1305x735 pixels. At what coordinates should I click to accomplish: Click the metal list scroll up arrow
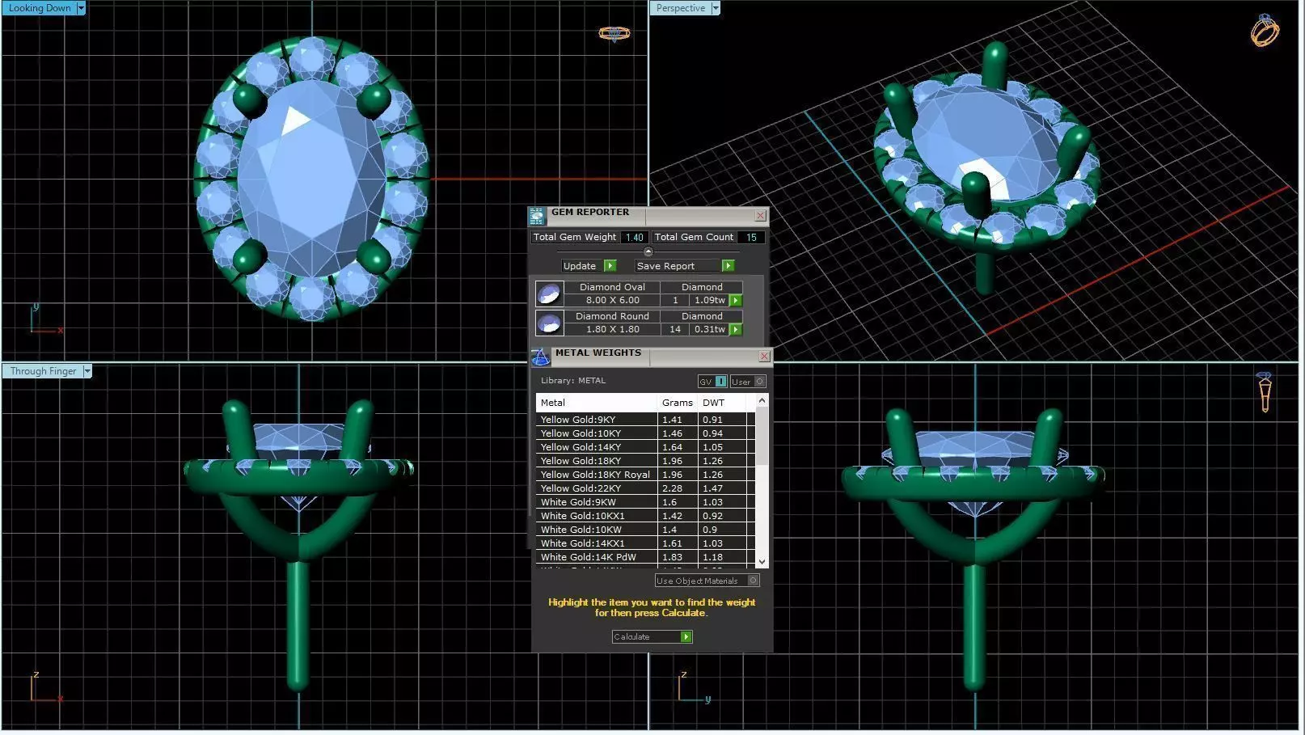pyautogui.click(x=762, y=401)
